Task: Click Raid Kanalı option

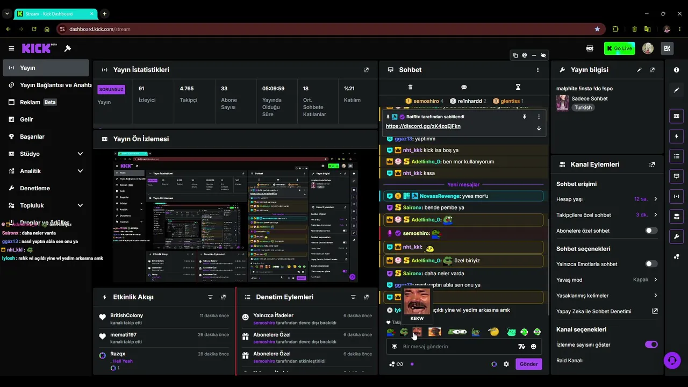Action: click(569, 361)
